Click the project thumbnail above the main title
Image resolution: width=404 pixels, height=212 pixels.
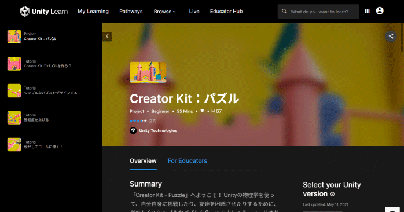click(148, 72)
